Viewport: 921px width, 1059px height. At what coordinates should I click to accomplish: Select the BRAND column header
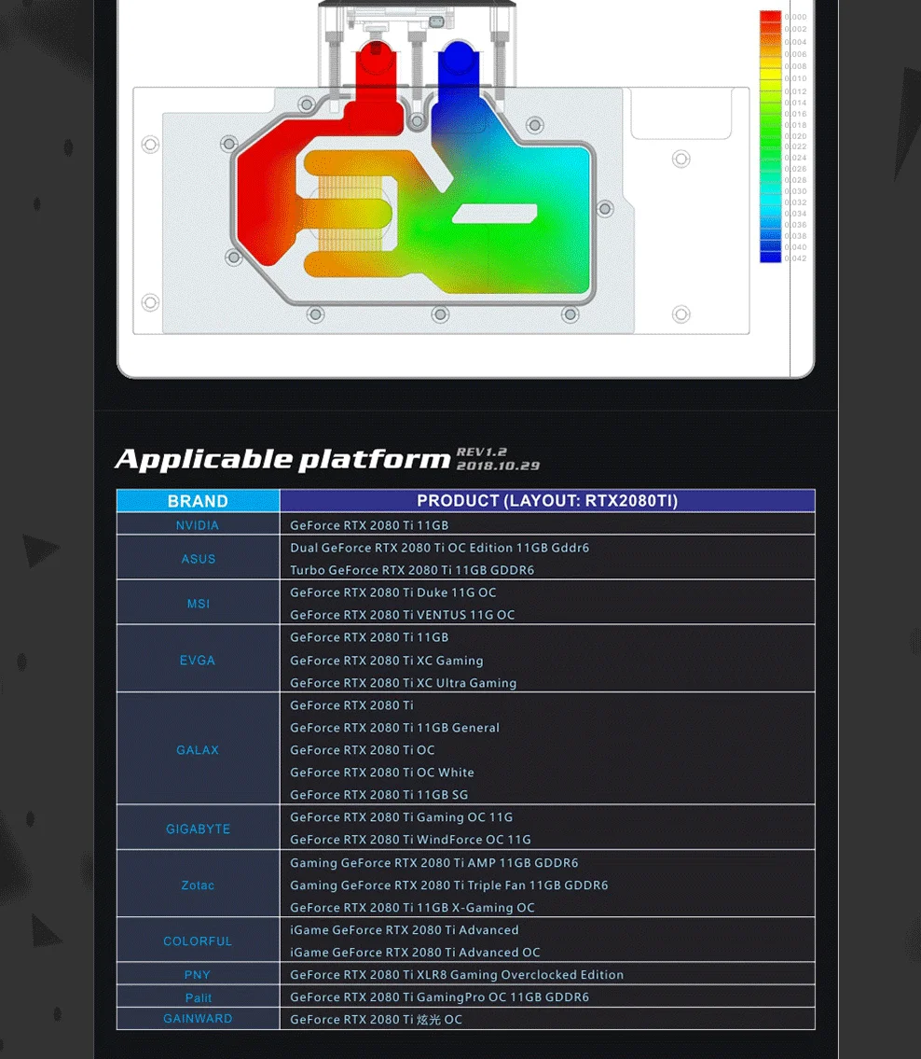coord(198,500)
